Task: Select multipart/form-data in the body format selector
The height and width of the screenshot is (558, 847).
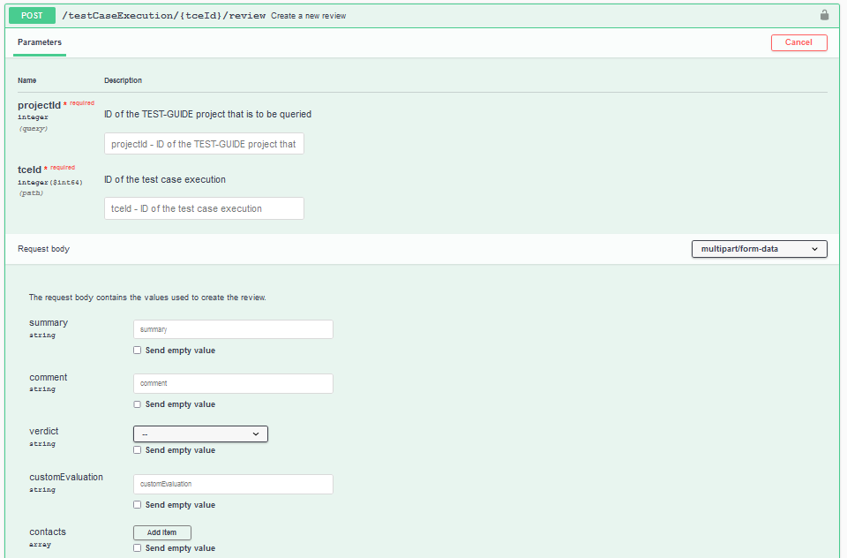Action: click(759, 248)
